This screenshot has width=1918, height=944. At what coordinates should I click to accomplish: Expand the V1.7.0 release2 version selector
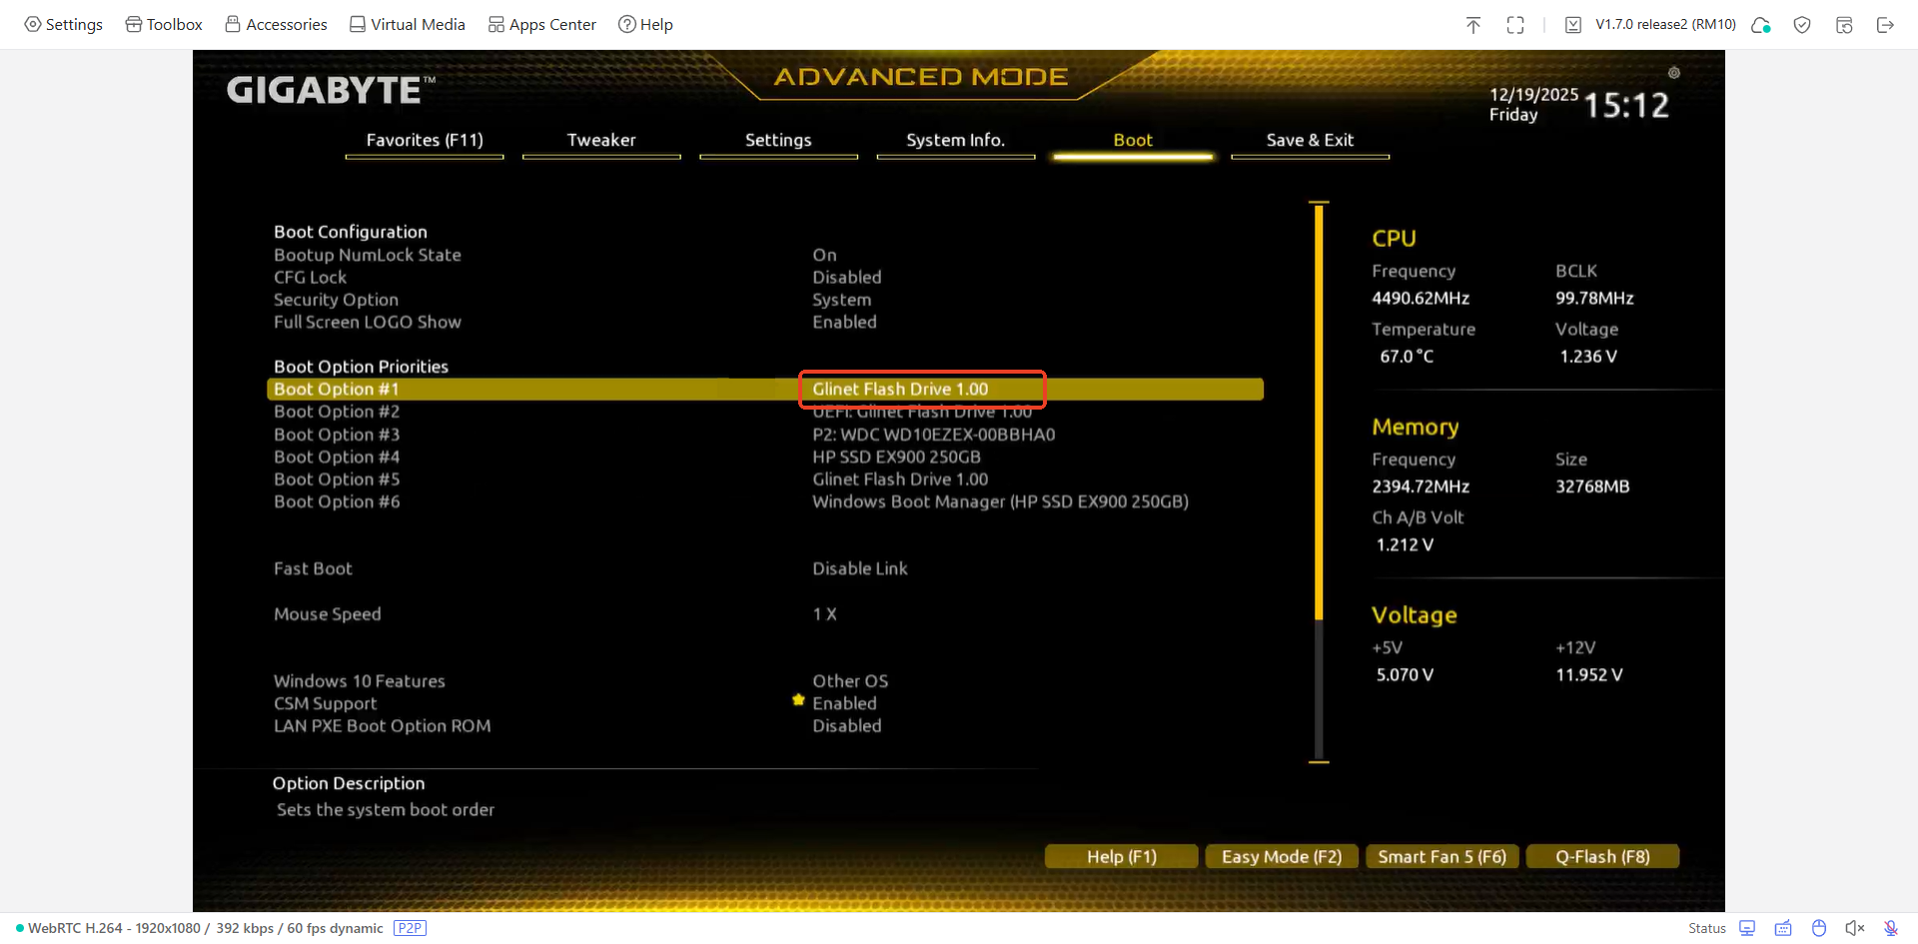point(1665,24)
